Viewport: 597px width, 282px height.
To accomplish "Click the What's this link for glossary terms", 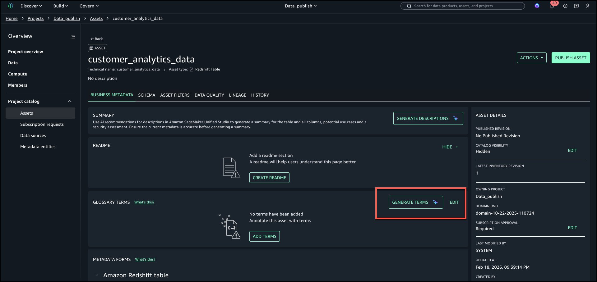I will click(x=144, y=202).
